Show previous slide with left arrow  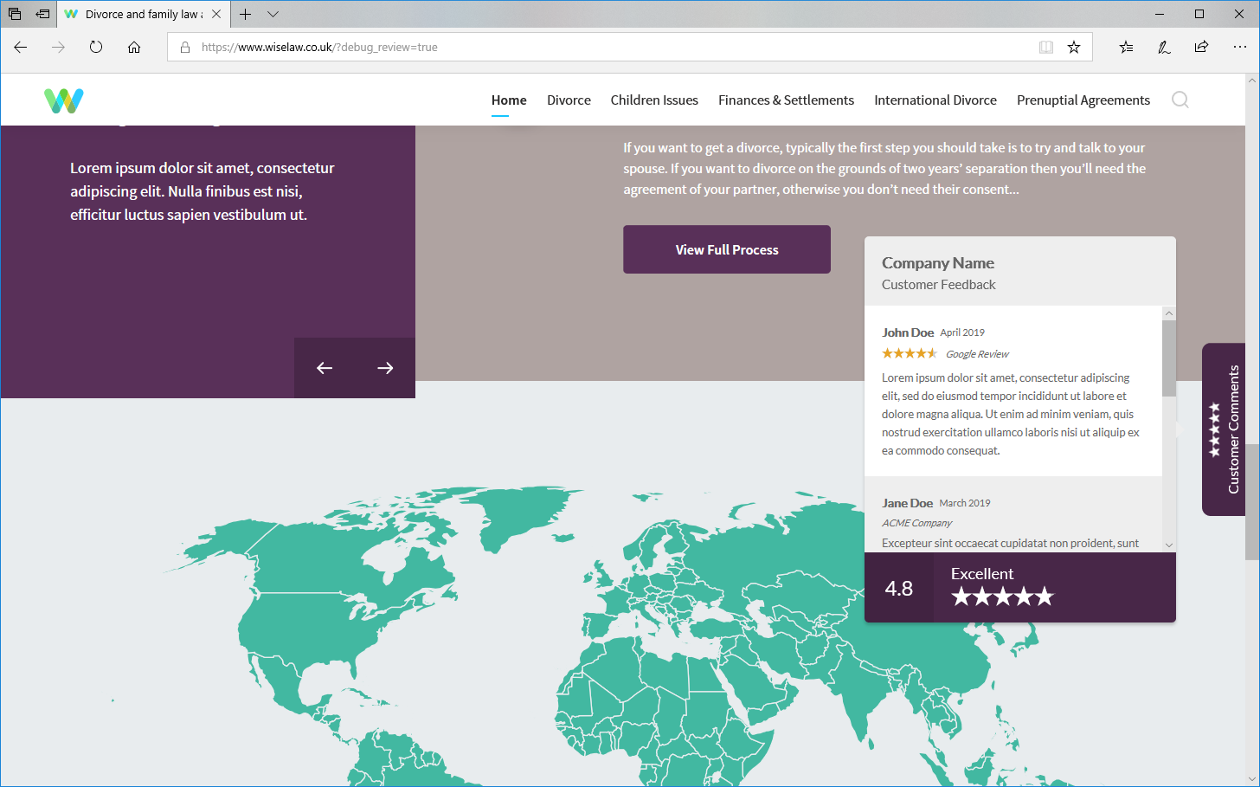click(325, 368)
